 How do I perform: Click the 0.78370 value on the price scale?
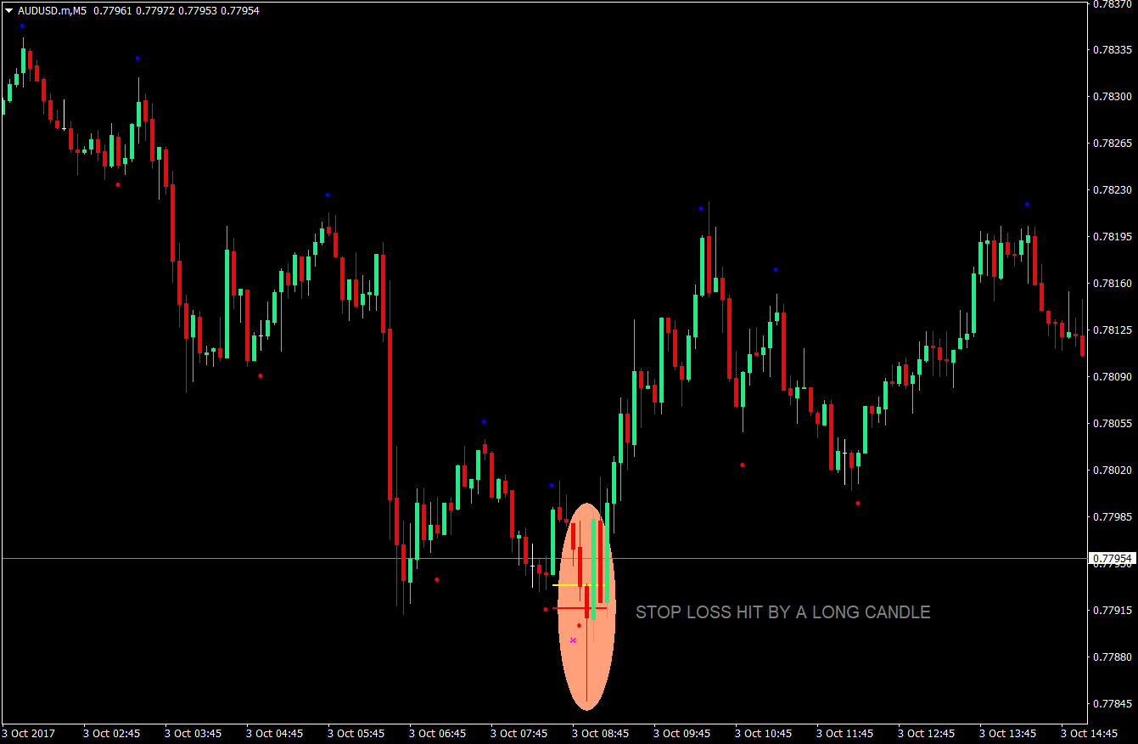click(1113, 8)
